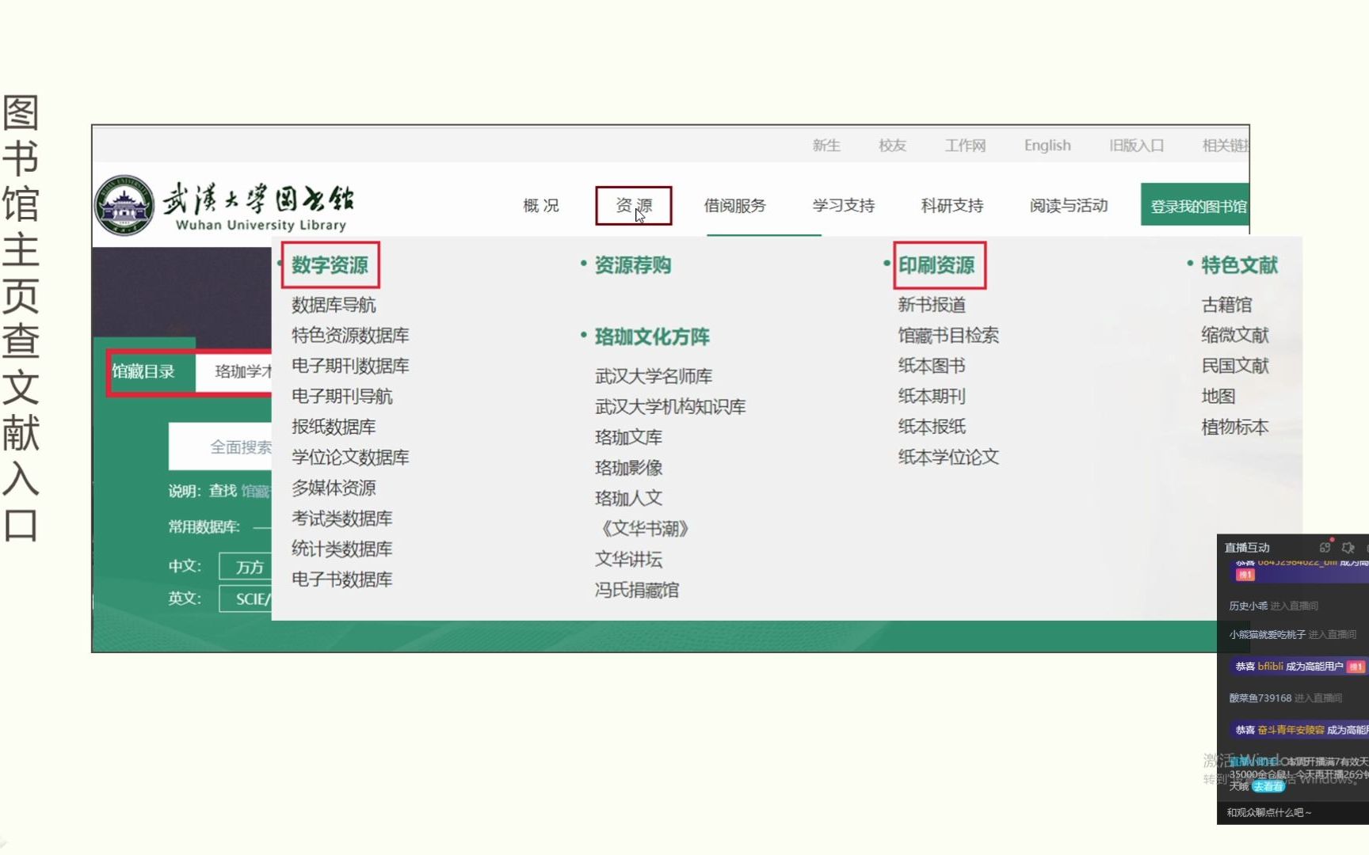Open the 学习支持 navigation menu
1369x855 pixels.
[x=844, y=206]
